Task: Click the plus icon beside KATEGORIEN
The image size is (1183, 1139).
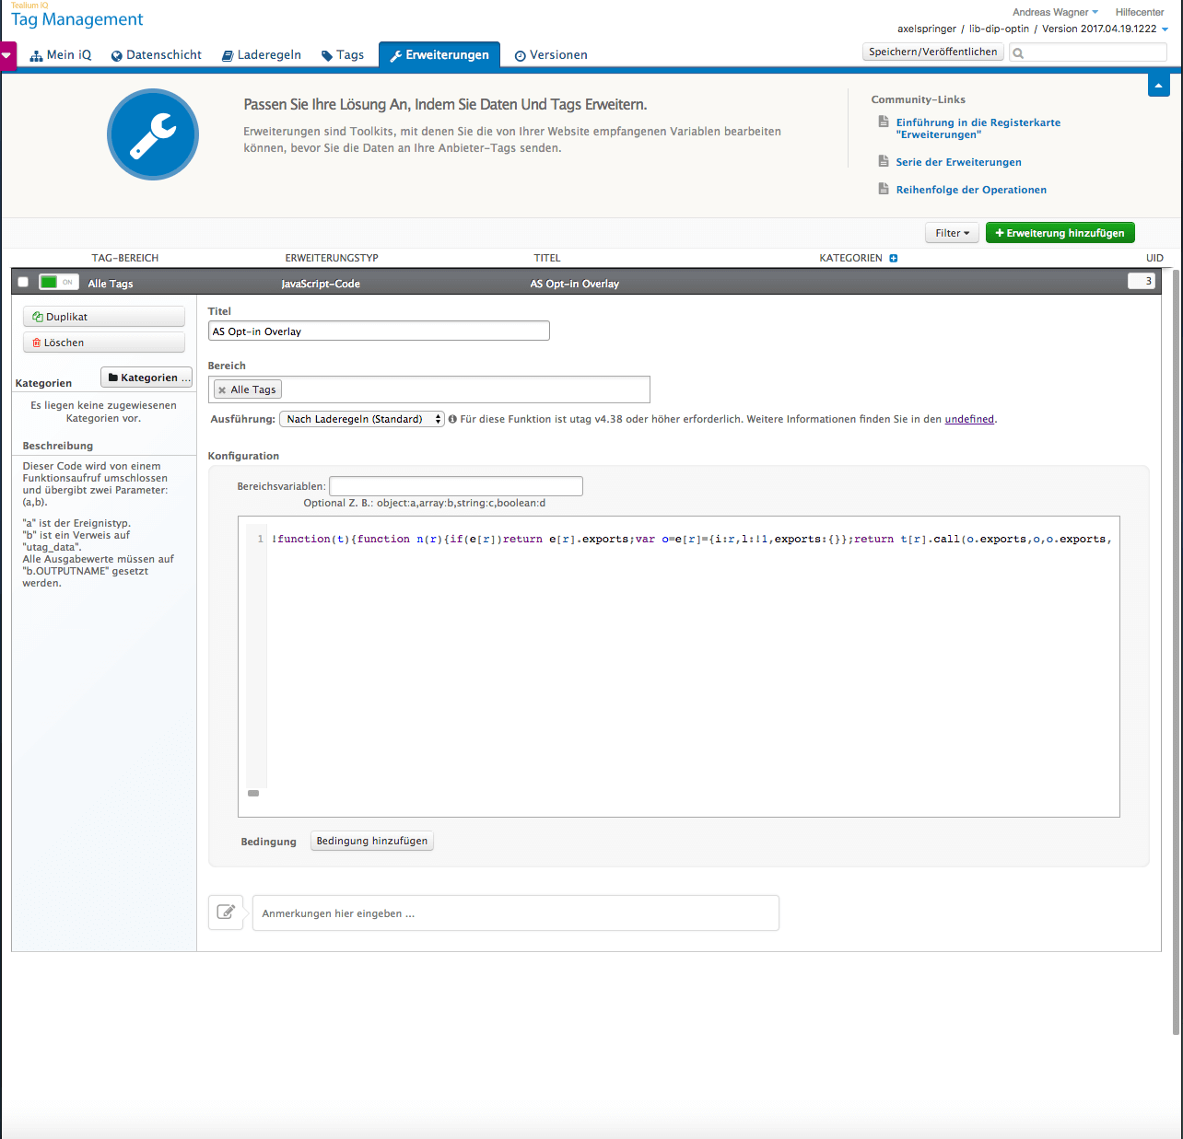Action: (894, 258)
